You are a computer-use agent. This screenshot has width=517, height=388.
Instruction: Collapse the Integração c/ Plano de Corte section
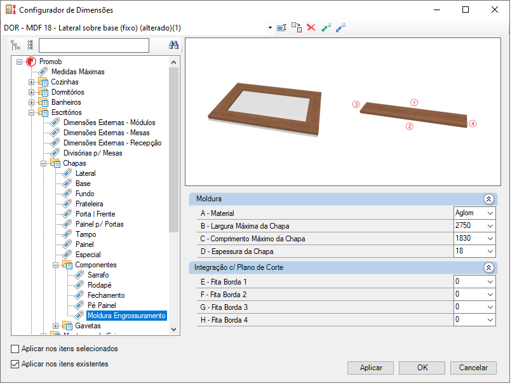[488, 267]
